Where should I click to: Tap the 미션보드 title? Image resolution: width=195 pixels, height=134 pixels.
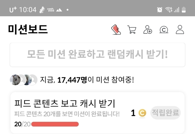coord(28,29)
